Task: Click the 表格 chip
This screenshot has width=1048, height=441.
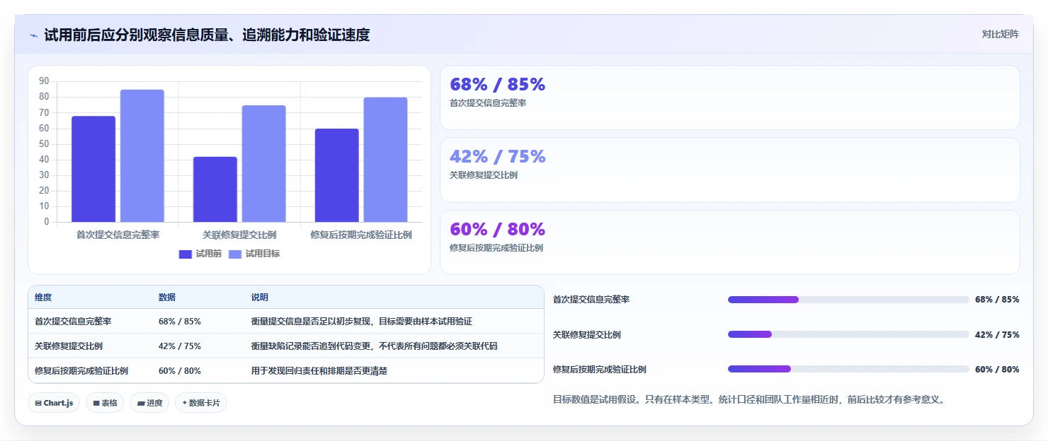Action: click(x=105, y=403)
